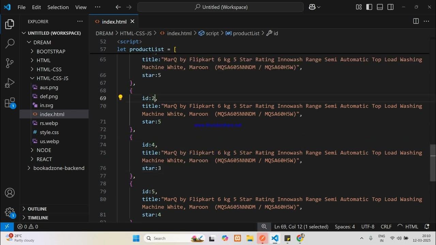The image size is (436, 245).
Task: Click the zoom magnifier in status bar
Action: tap(264, 227)
